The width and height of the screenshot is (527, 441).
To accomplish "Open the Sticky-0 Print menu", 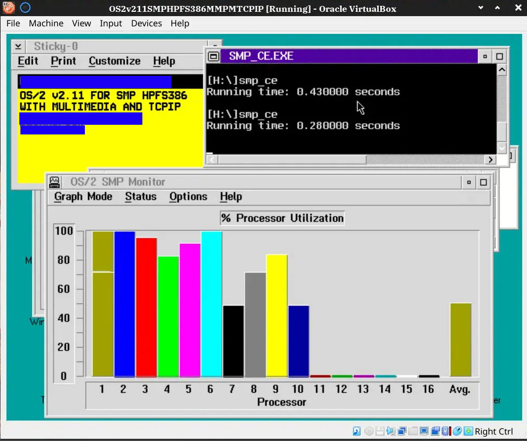I will click(x=63, y=61).
